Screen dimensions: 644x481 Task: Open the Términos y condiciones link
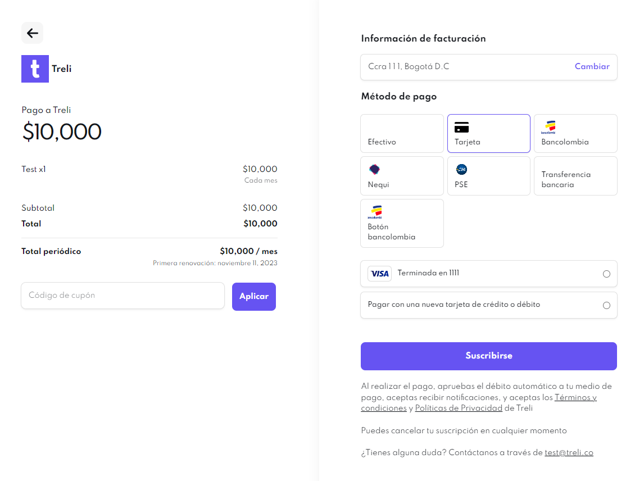click(x=575, y=397)
